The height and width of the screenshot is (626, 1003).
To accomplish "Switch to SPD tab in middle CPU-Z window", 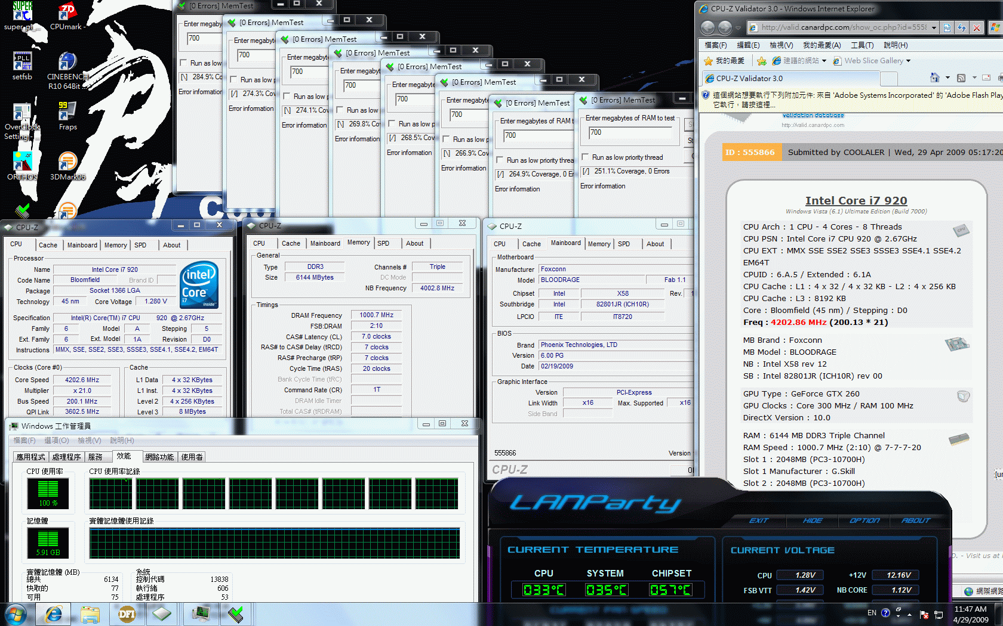I will [383, 243].
